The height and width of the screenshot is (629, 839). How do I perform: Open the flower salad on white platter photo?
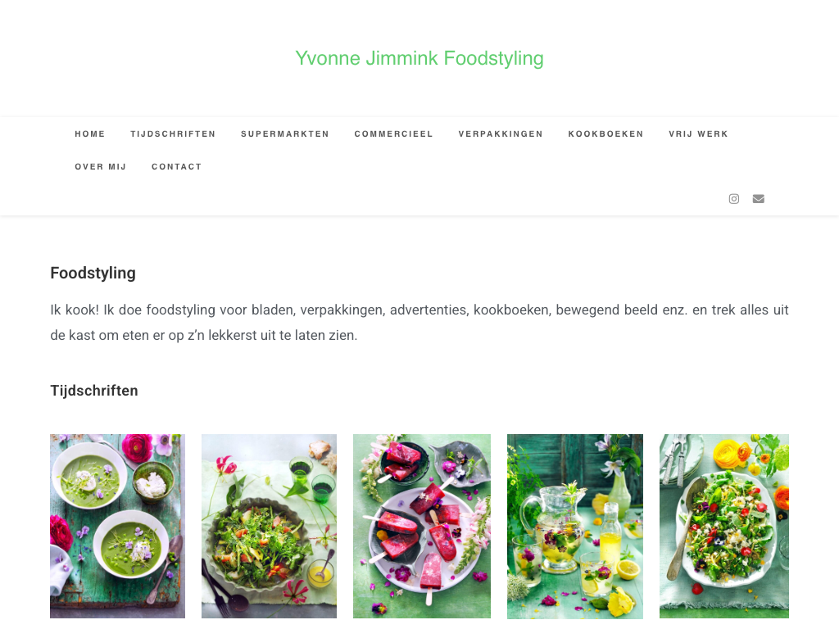[724, 526]
